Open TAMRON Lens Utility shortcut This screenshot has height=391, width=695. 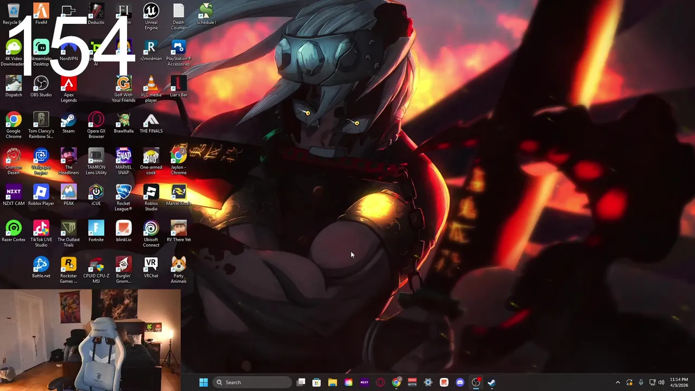96,162
